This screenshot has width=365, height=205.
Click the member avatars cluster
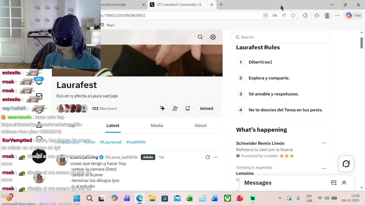point(72,108)
